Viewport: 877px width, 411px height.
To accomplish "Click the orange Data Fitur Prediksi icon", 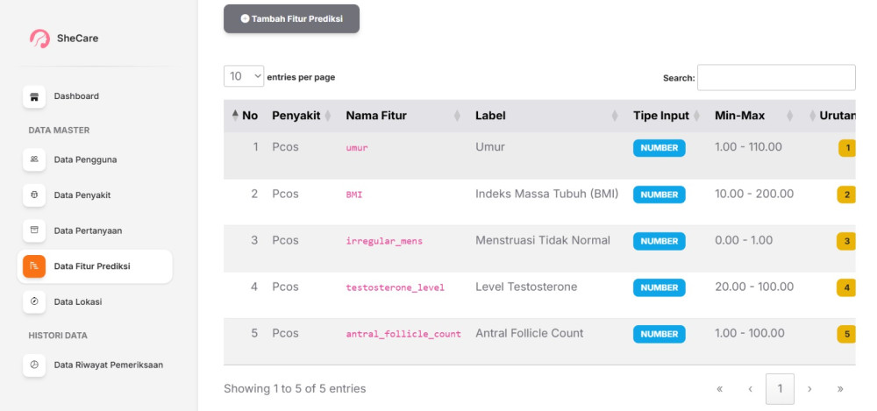I will coord(34,266).
